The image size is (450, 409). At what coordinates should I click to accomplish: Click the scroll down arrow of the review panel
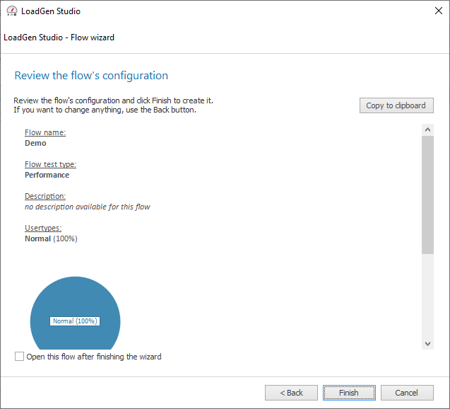(427, 343)
